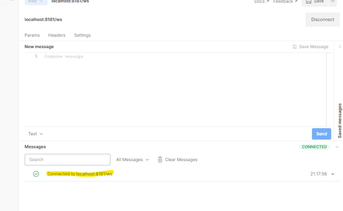Collapse the Messages section chevron
This screenshot has height=211, width=343.
[337, 147]
